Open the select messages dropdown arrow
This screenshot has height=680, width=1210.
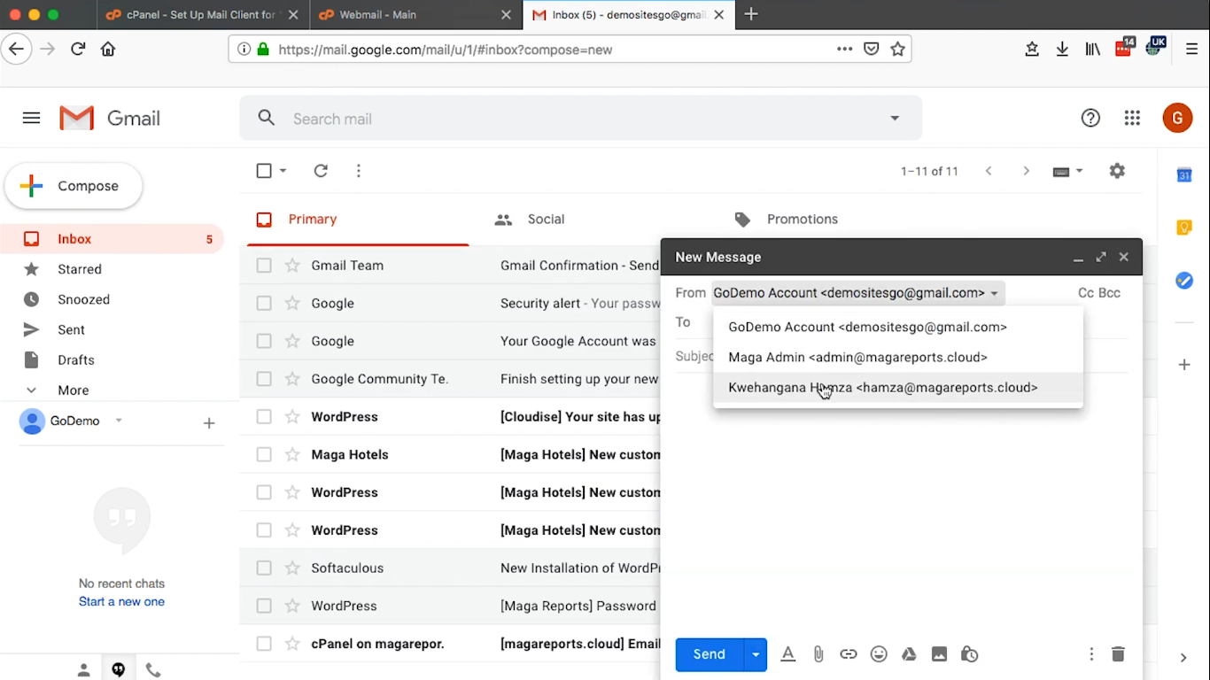[283, 171]
